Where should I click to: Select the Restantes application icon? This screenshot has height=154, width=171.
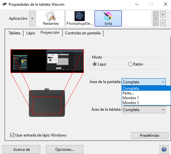pos(51,18)
